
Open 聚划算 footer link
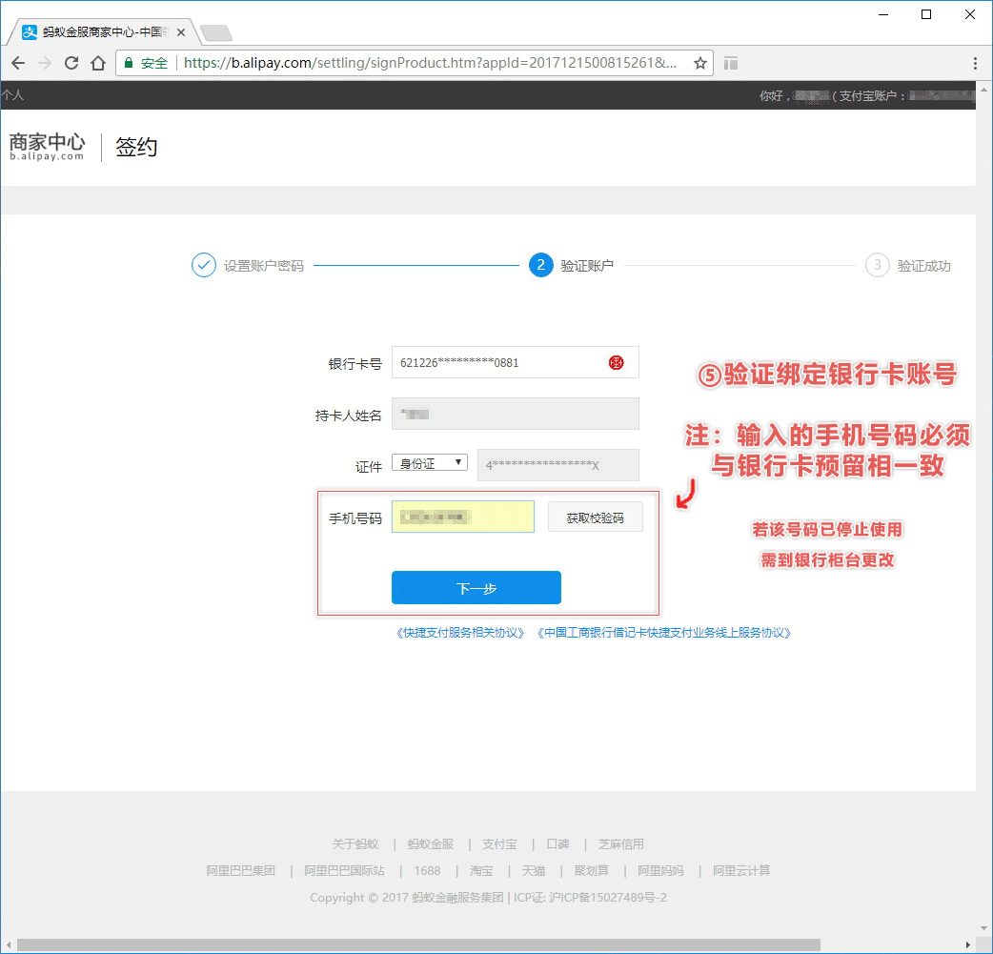pyautogui.click(x=592, y=870)
